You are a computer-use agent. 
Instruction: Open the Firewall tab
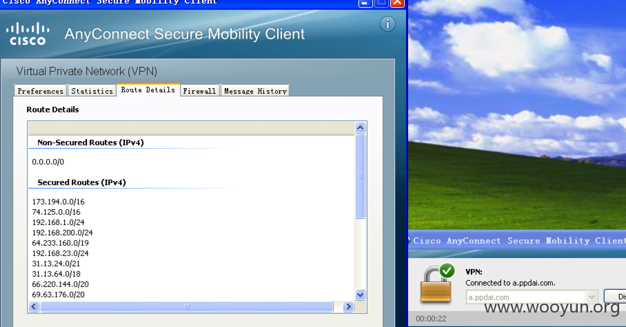(x=199, y=91)
